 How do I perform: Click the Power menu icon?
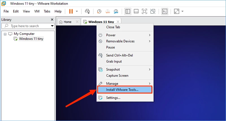100,35
